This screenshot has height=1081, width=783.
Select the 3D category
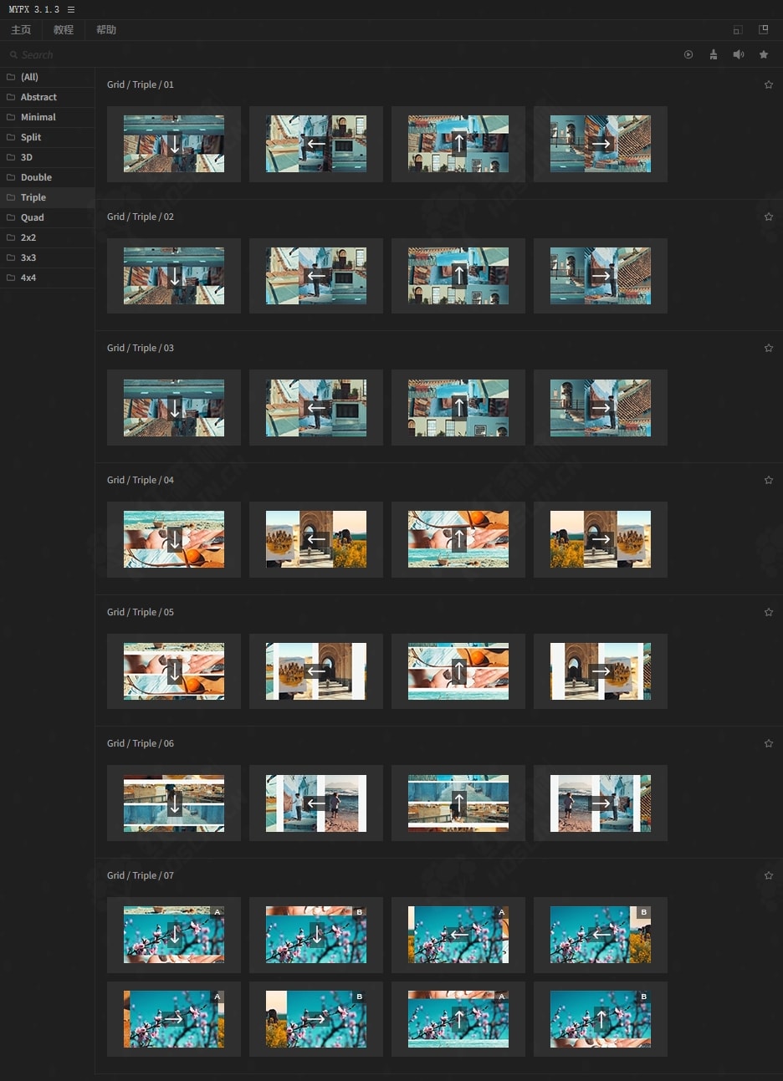click(47, 157)
